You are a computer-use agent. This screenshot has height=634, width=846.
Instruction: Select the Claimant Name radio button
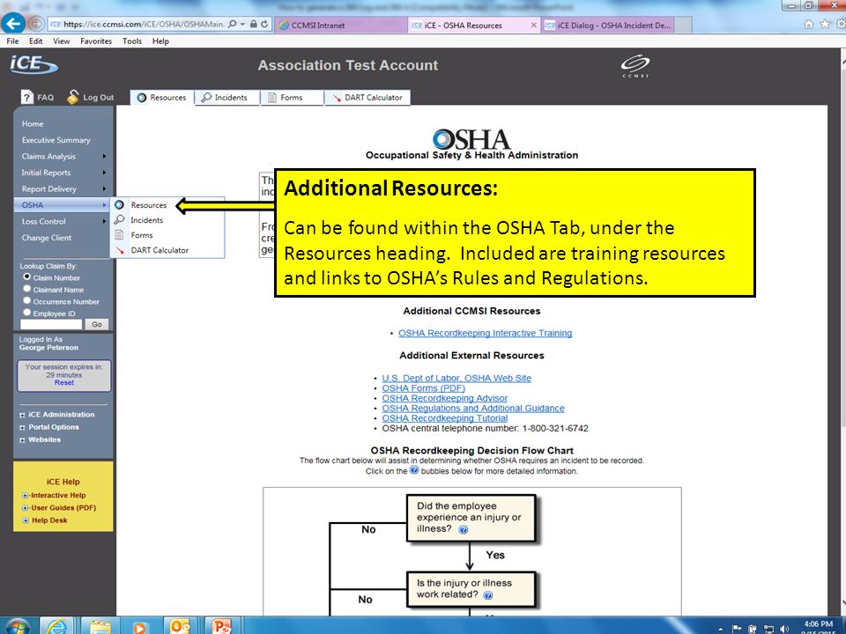pyautogui.click(x=26, y=289)
